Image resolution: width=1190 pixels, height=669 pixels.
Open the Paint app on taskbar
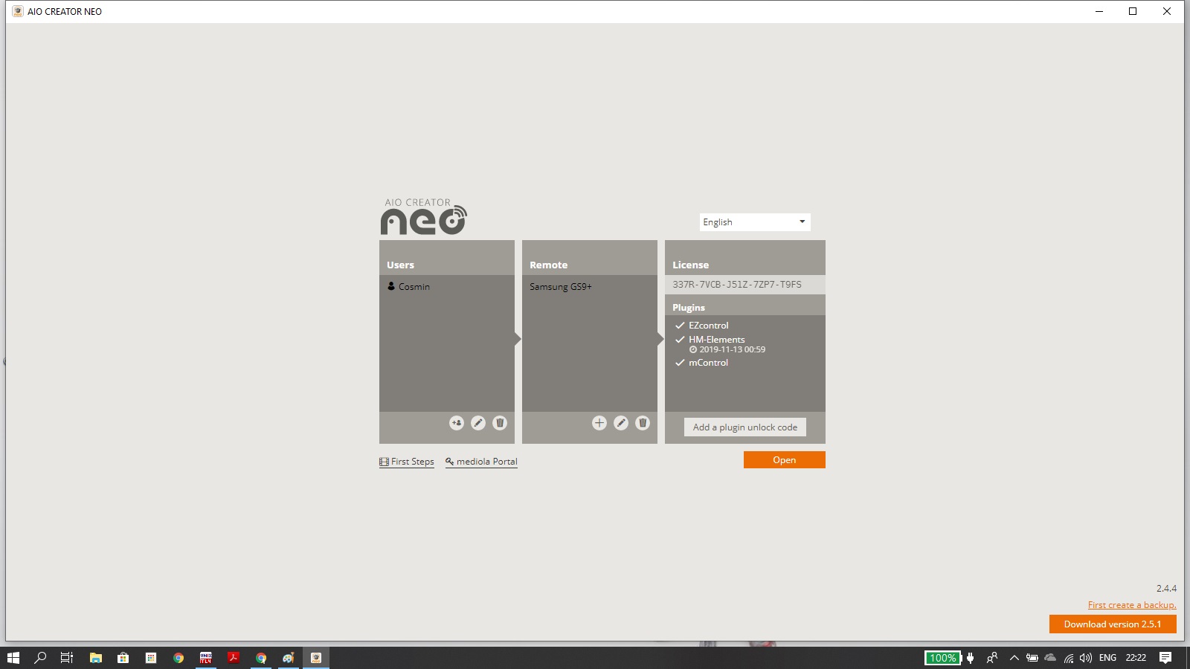point(289,658)
